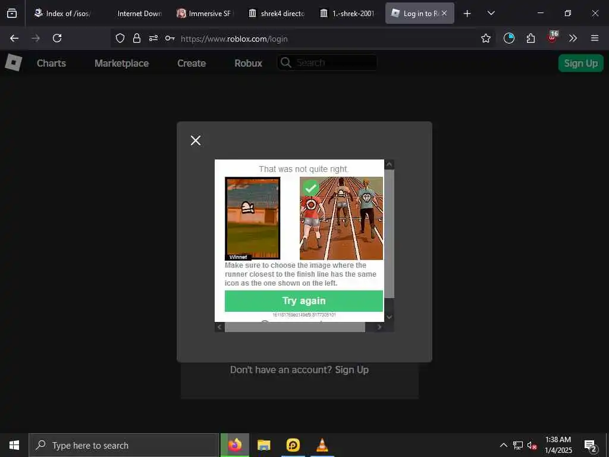609x457 pixels.
Task: Click the captcha scroll right arrow
Action: click(x=379, y=327)
